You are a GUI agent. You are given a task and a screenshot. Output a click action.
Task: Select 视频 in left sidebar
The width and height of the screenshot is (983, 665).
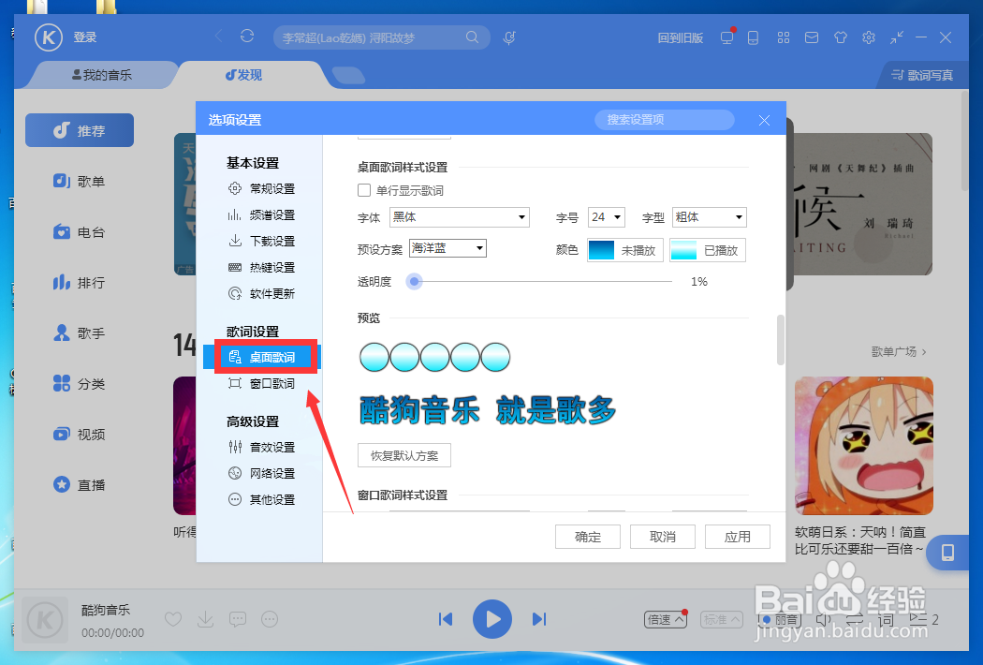tap(80, 435)
